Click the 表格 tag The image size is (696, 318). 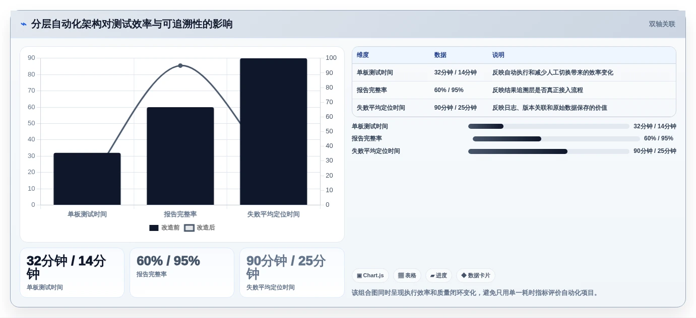point(407,275)
